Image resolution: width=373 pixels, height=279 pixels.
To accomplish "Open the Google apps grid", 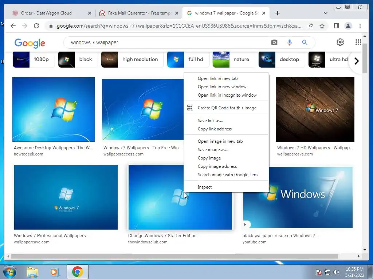I will [358, 42].
